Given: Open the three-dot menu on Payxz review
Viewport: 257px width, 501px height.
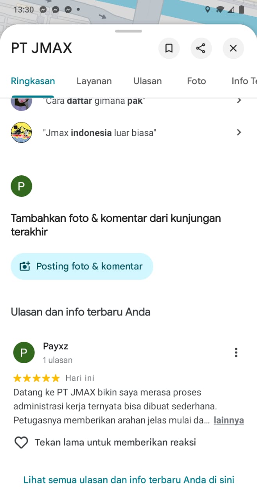Looking at the screenshot, I should click(x=236, y=352).
